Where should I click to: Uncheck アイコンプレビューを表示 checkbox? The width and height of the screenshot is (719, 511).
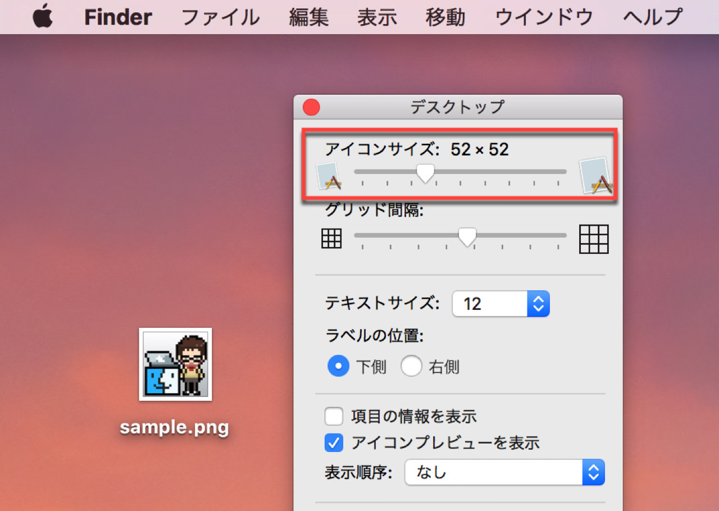click(334, 443)
